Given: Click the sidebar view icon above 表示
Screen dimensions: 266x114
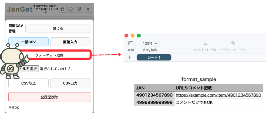Looking at the screenshot, I should pyautogui.click(x=131, y=43).
